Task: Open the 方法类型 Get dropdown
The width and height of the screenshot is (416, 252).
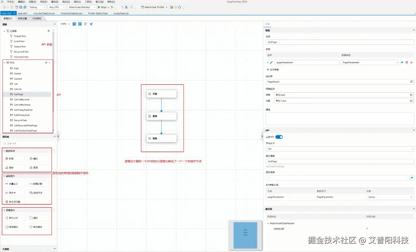Action: tap(340, 149)
